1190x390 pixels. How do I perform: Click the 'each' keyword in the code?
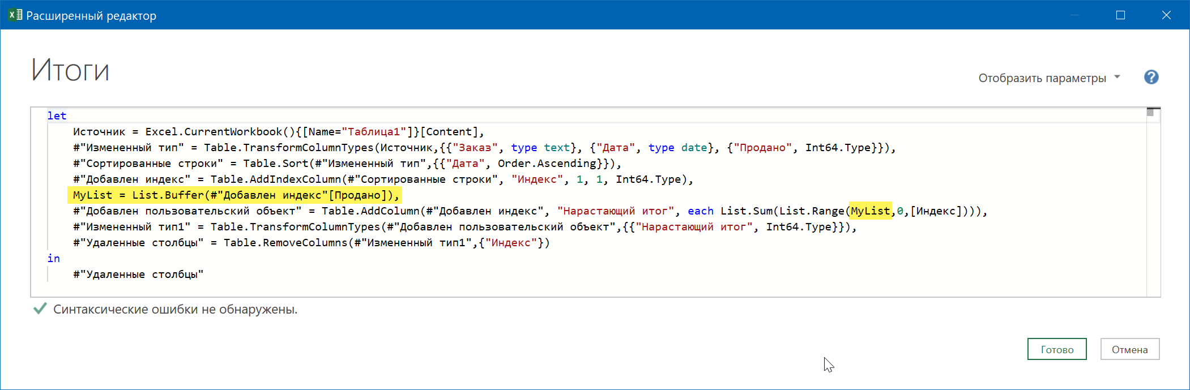tap(701, 211)
